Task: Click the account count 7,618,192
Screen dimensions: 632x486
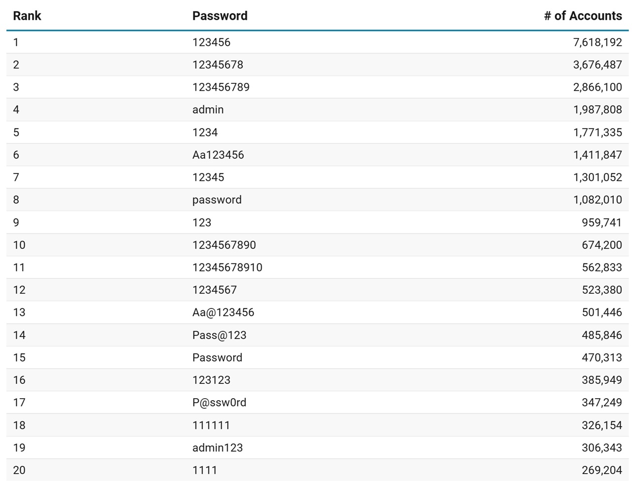Action: coord(597,42)
